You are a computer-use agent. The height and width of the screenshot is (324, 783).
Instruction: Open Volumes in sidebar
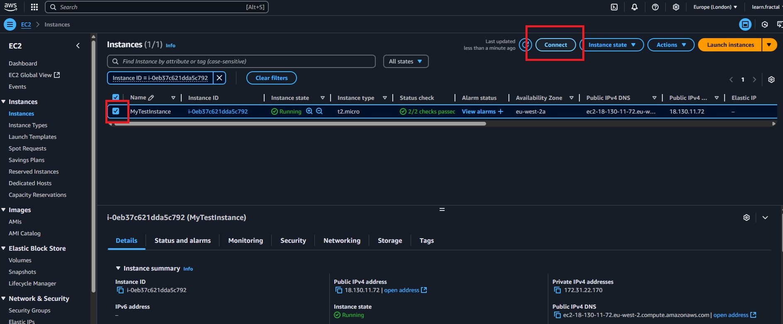pos(20,260)
